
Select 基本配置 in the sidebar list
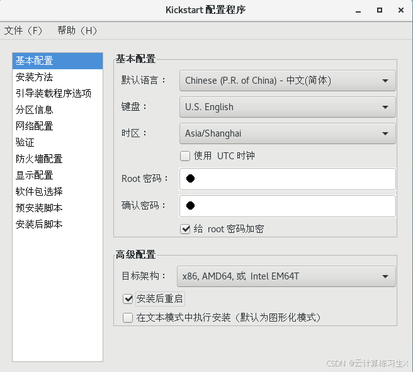[x=57, y=61]
